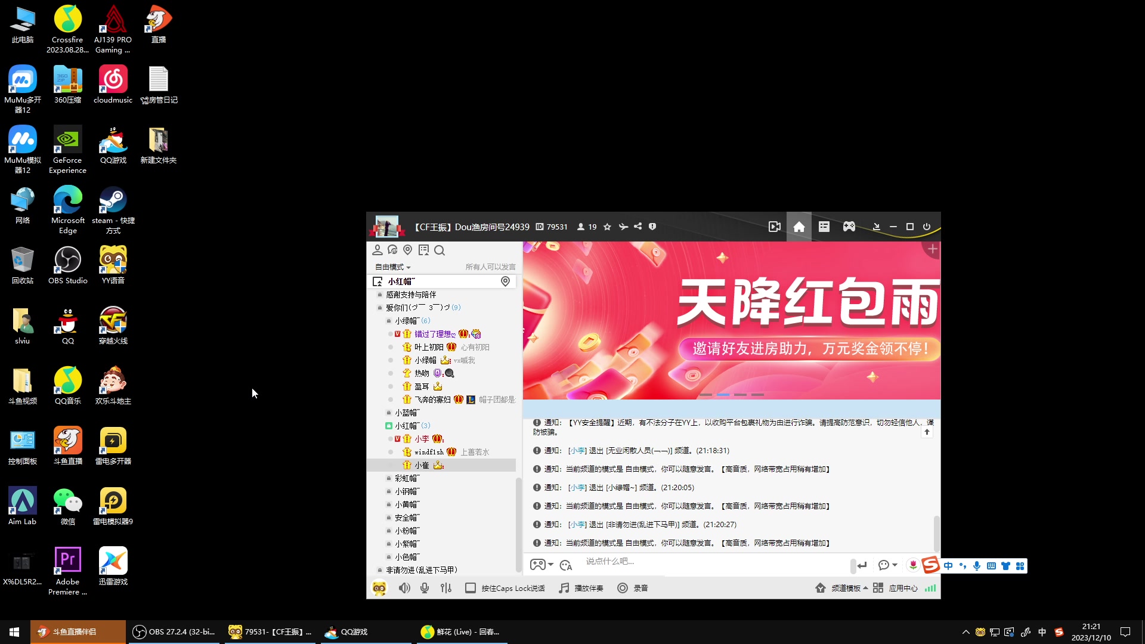Favorite the room with the star button

tap(606, 227)
